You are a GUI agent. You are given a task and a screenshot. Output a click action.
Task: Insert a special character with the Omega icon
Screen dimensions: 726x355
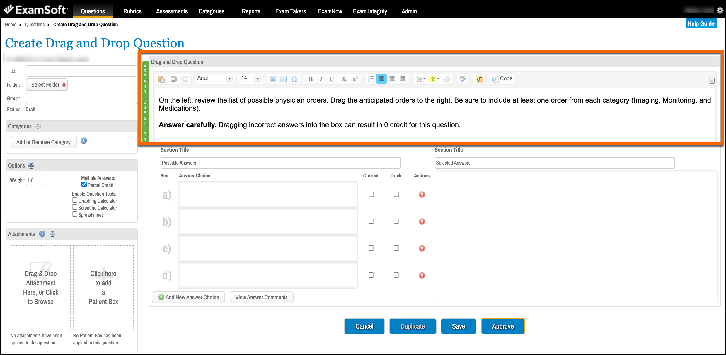pos(294,79)
